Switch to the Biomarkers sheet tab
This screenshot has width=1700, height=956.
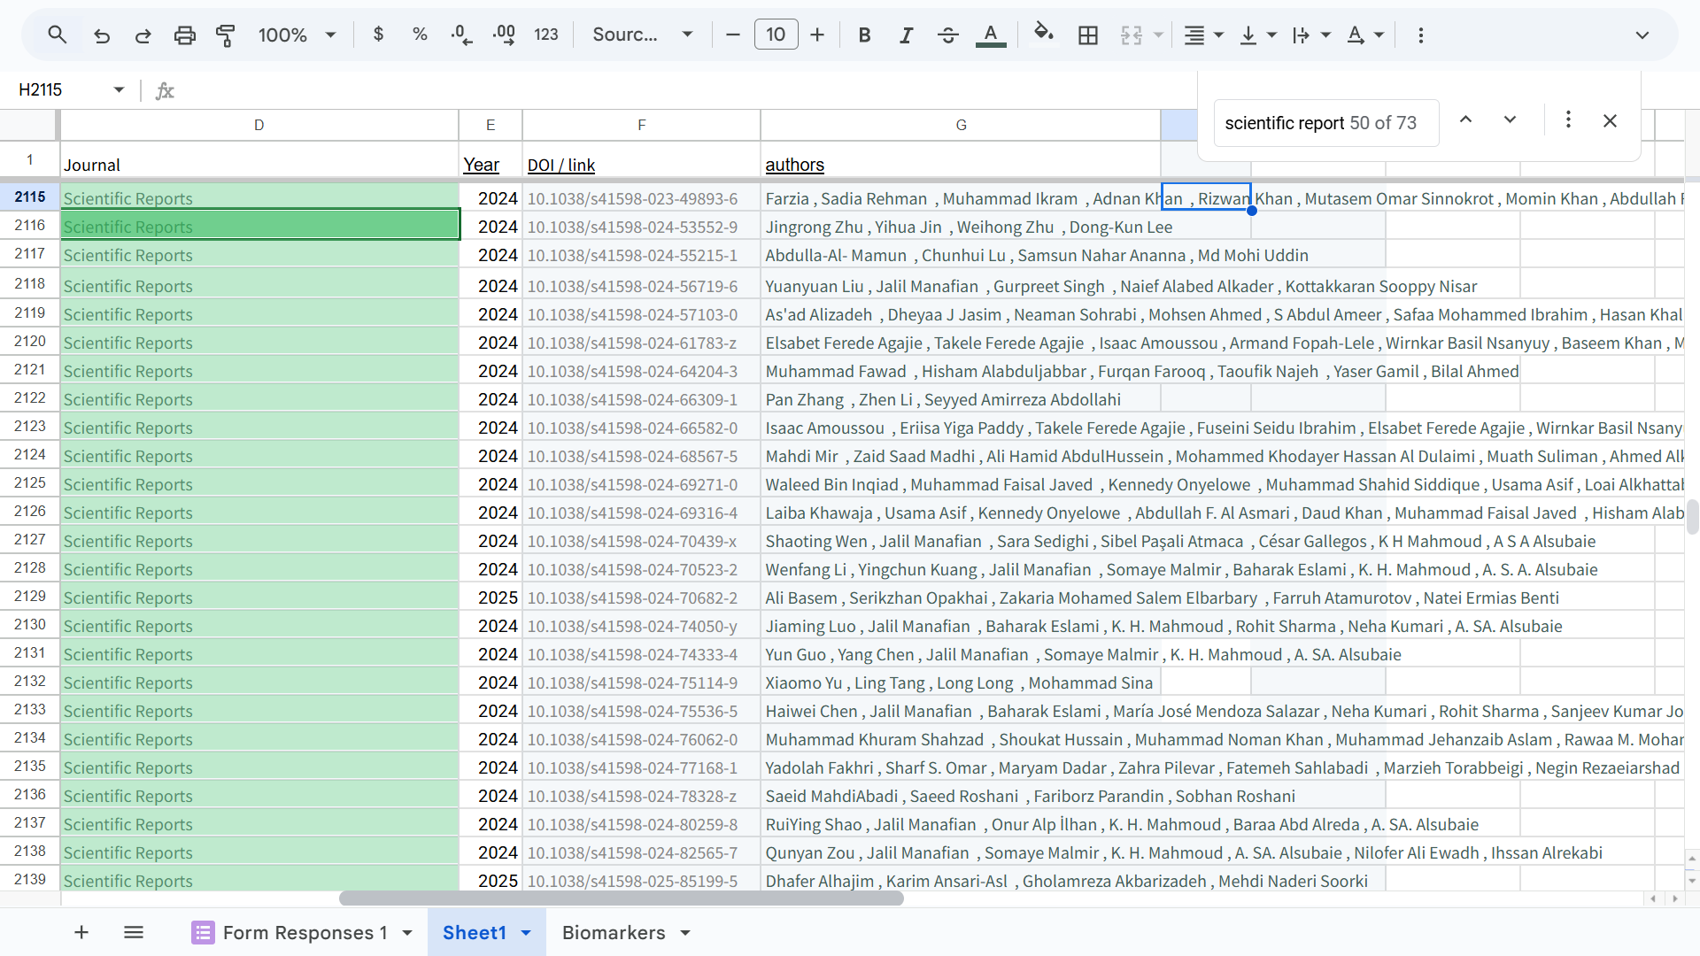(614, 932)
